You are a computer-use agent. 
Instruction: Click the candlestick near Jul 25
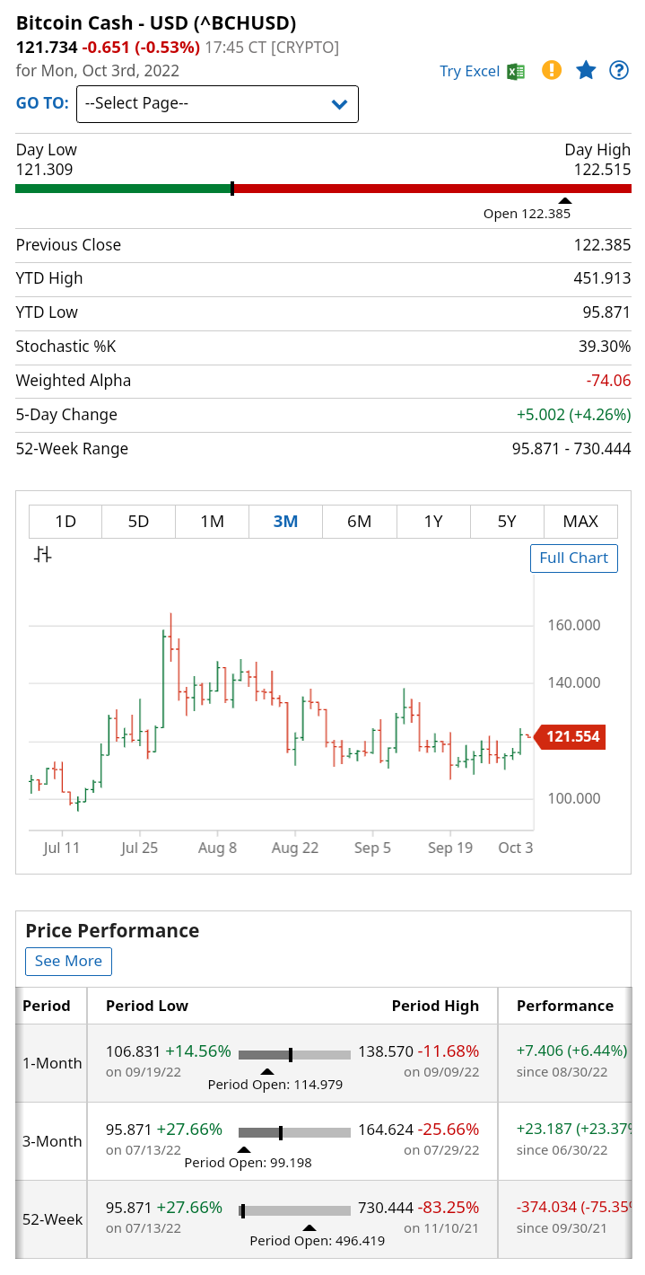click(x=141, y=724)
